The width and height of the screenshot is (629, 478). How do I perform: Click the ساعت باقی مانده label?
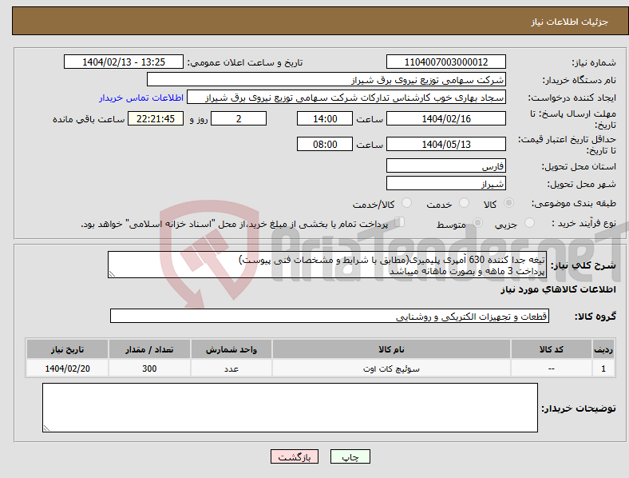pyautogui.click(x=89, y=119)
